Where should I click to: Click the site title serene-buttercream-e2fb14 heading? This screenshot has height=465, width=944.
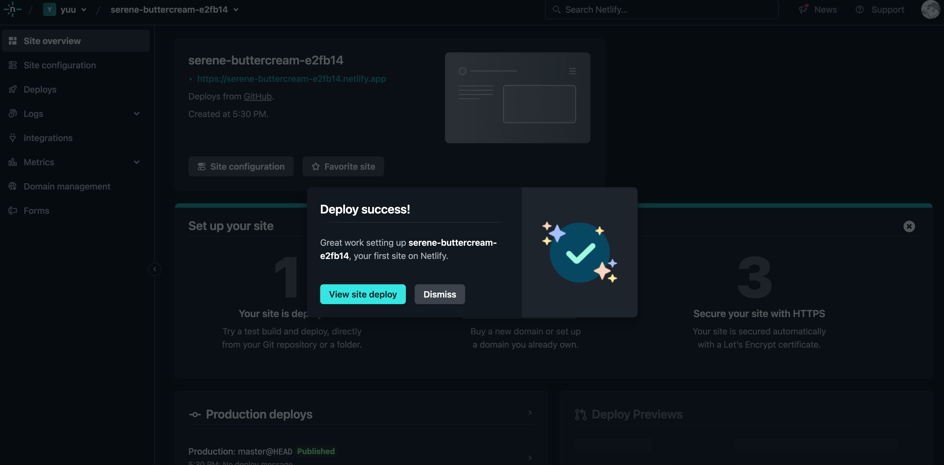coord(266,60)
